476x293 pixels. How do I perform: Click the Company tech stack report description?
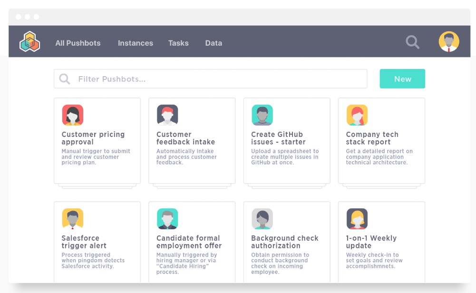[379, 157]
